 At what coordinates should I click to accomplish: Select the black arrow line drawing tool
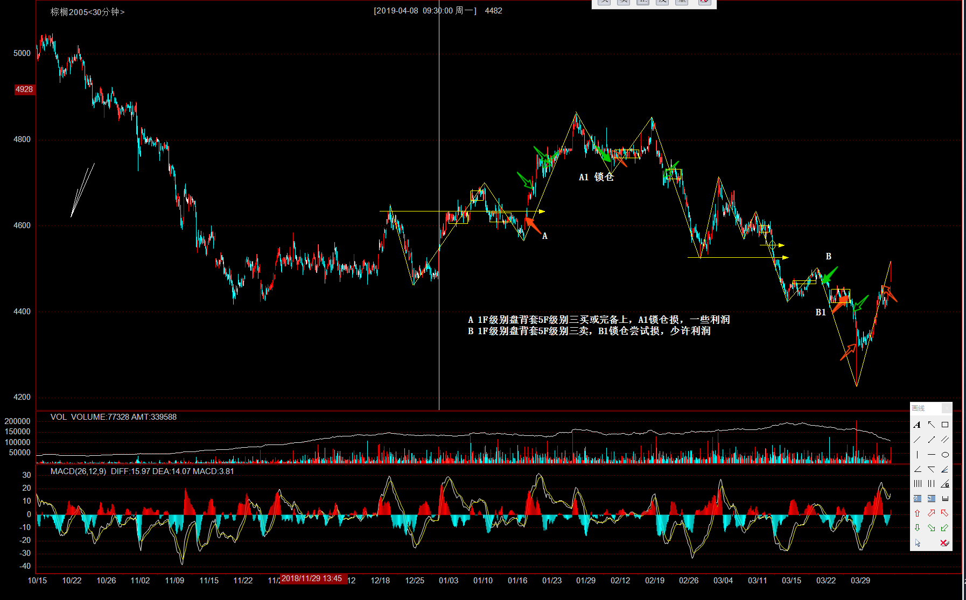point(932,425)
